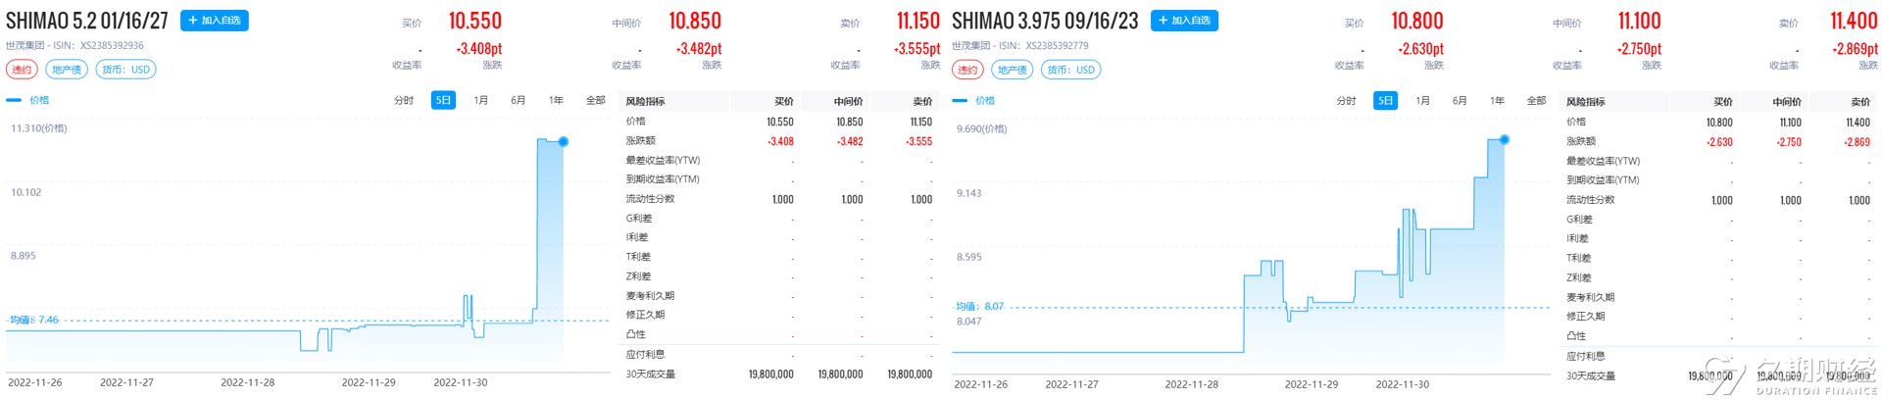Screen dimensions: 1882x400
Task: Toggle 价格 legend line on left chart
Action: coord(27,100)
